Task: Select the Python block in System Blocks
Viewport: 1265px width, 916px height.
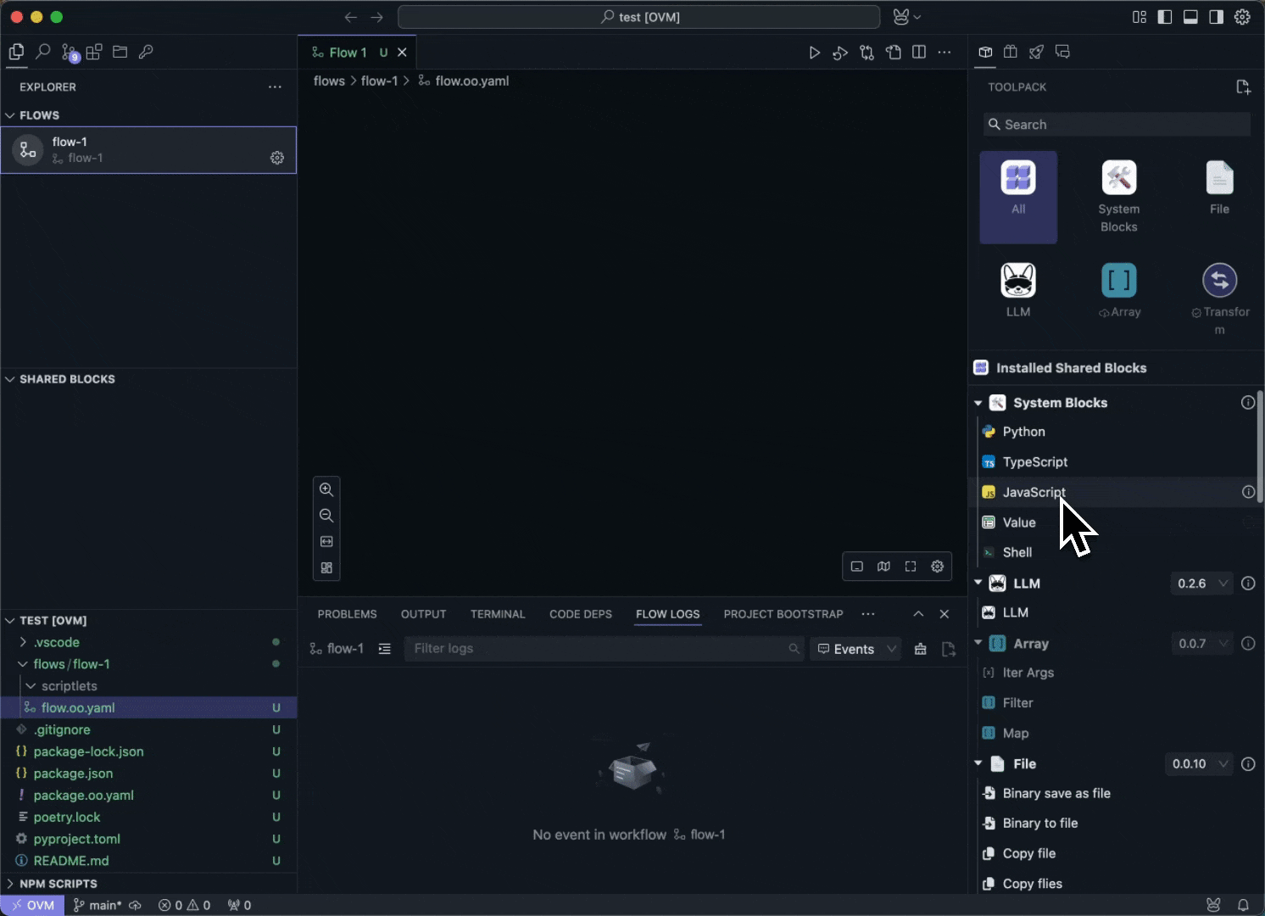Action: (1023, 432)
